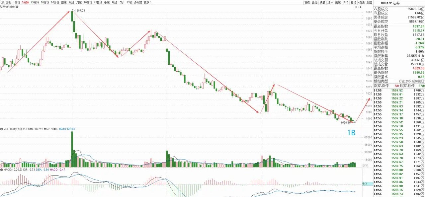Select the 1分钟 period tab

click(x=17, y=2)
